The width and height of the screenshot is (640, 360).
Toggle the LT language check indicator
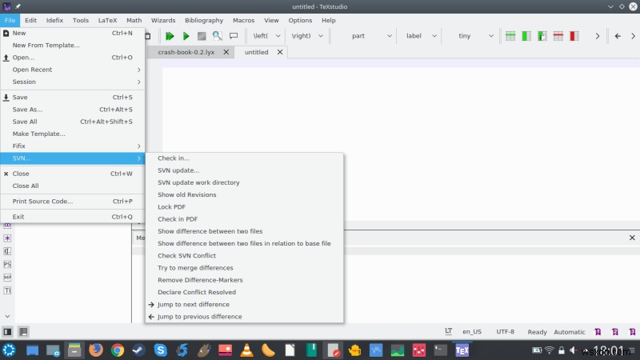click(x=448, y=331)
